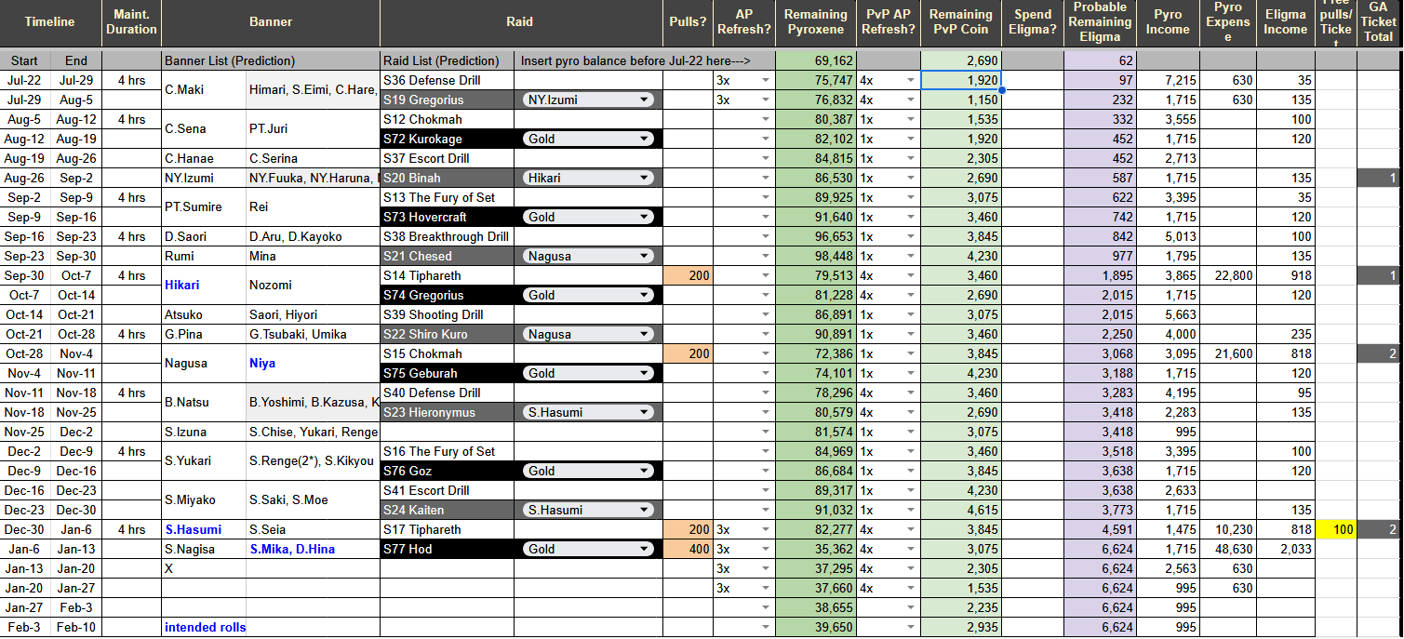1404x639 pixels.
Task: Select the Timeline column header
Action: point(50,22)
